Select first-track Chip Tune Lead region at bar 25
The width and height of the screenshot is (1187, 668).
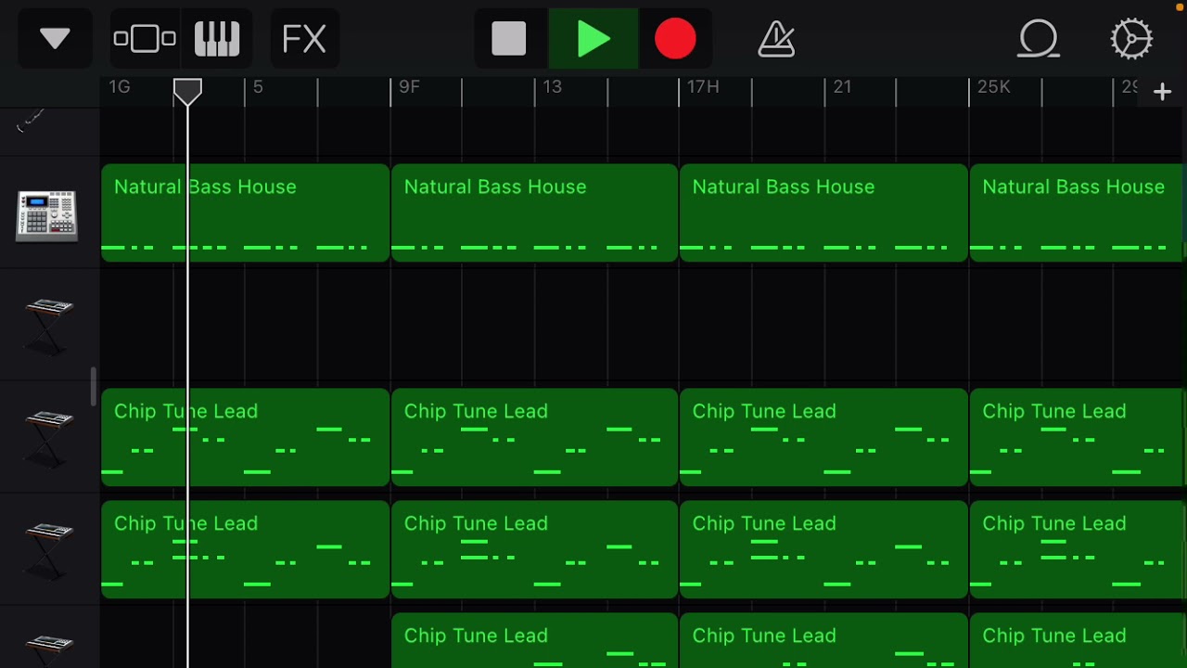coord(1077,437)
